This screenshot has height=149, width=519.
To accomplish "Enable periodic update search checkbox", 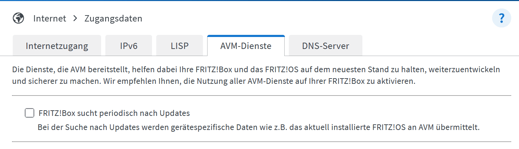I will (x=29, y=113).
